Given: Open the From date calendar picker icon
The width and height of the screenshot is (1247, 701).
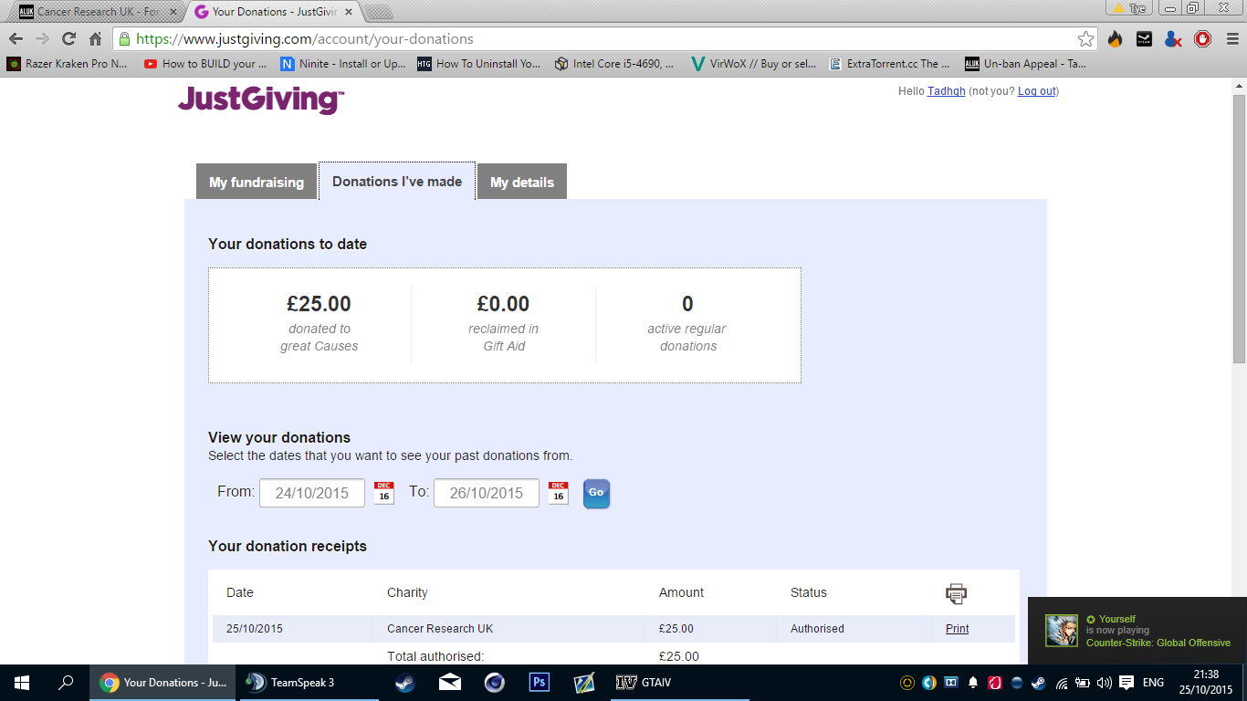Looking at the screenshot, I should [384, 493].
